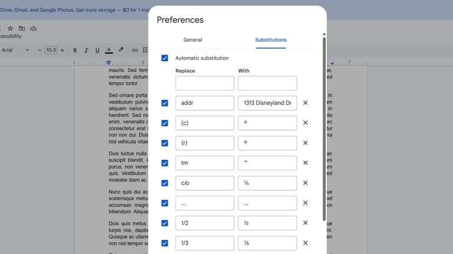The image size is (453, 254).
Task: Remove the addr substitution row
Action: tap(306, 103)
